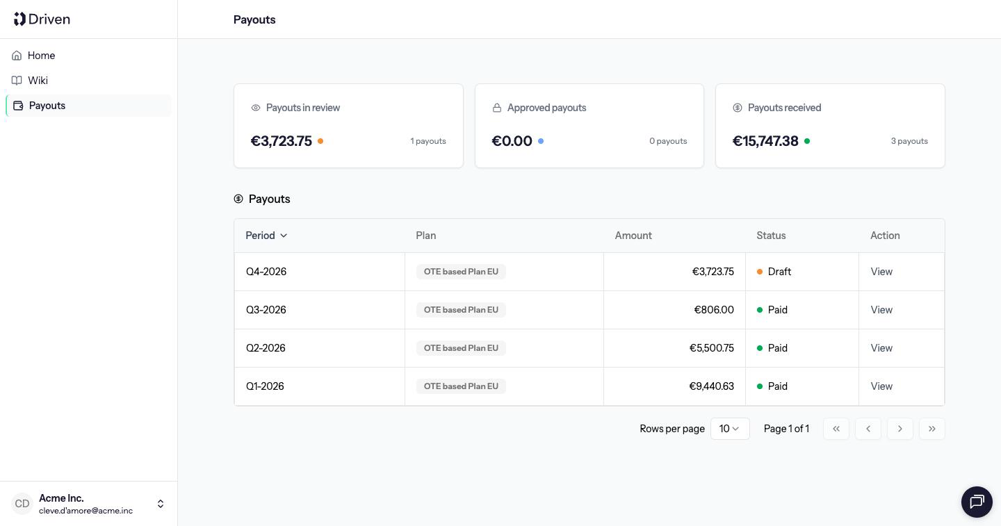
Task: Click the orange dot next to €3,723.75 card total
Action: point(320,141)
